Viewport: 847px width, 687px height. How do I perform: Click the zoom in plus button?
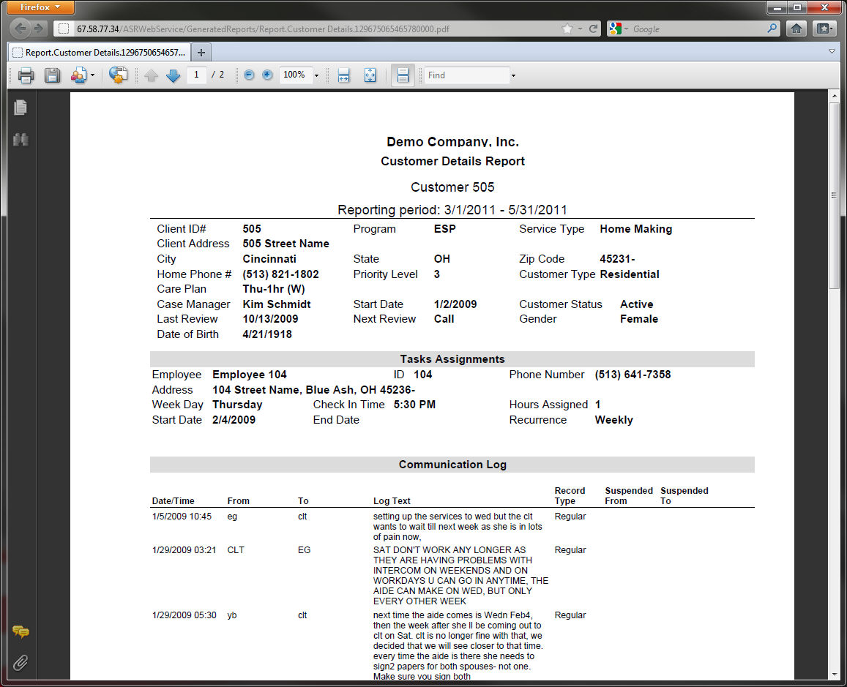point(267,75)
